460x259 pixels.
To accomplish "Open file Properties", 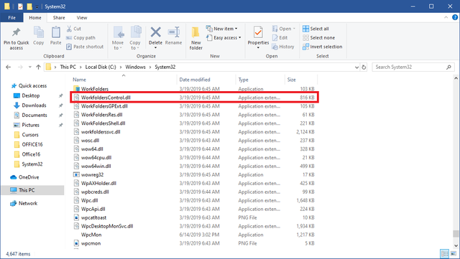I will pyautogui.click(x=258, y=37).
